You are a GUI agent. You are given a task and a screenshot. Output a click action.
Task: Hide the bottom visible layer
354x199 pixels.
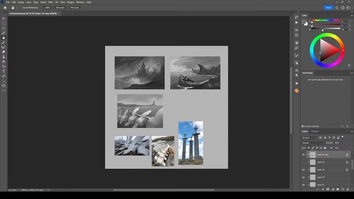304,185
